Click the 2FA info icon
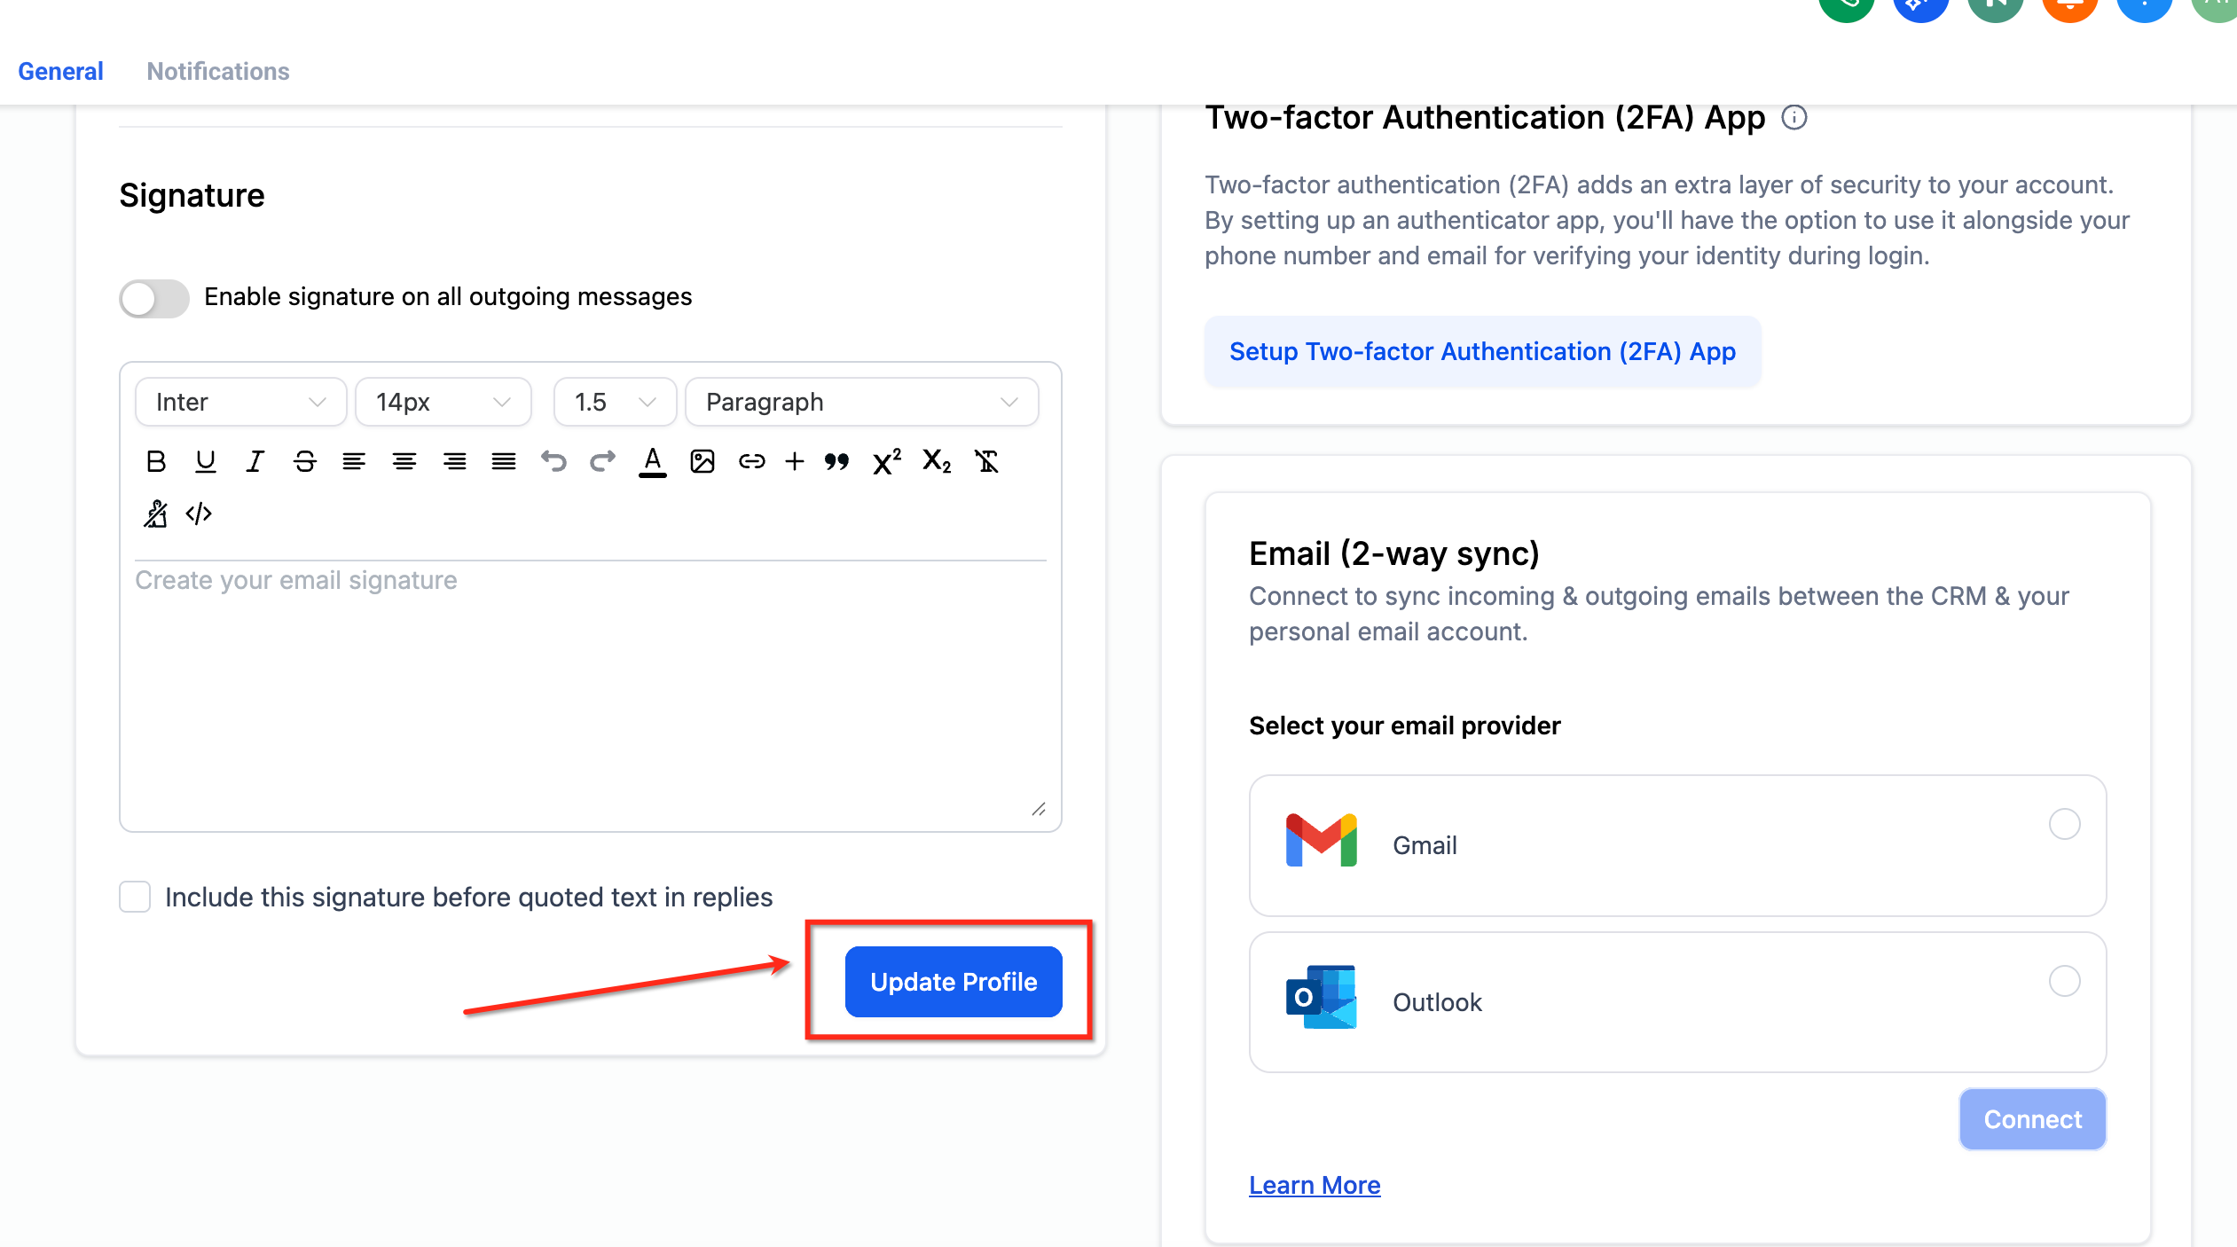This screenshot has height=1247, width=2237. (1794, 118)
